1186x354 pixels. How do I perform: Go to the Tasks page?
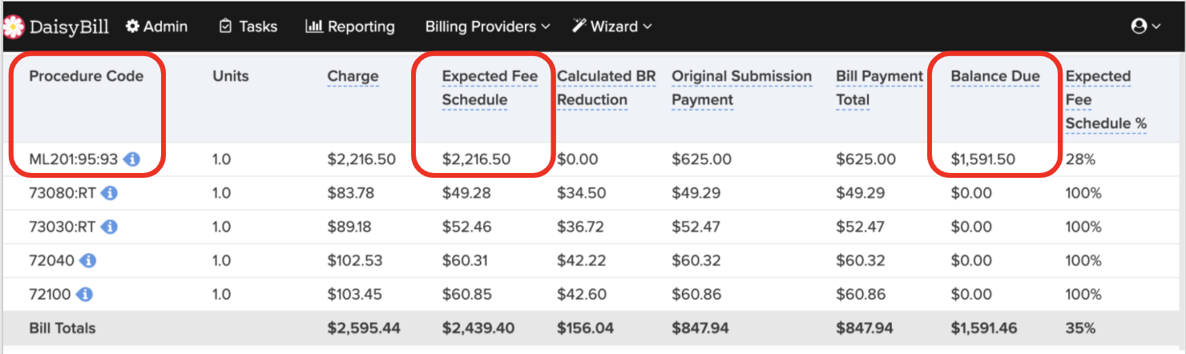coord(248,26)
